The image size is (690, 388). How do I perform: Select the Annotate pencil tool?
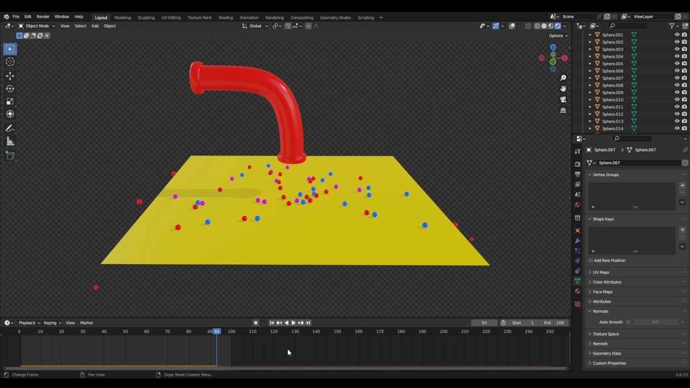coord(10,128)
